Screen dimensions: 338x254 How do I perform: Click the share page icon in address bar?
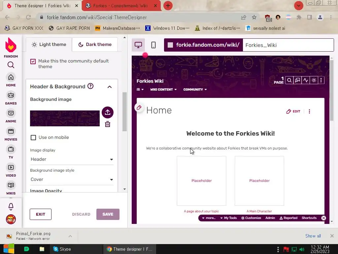click(244, 17)
